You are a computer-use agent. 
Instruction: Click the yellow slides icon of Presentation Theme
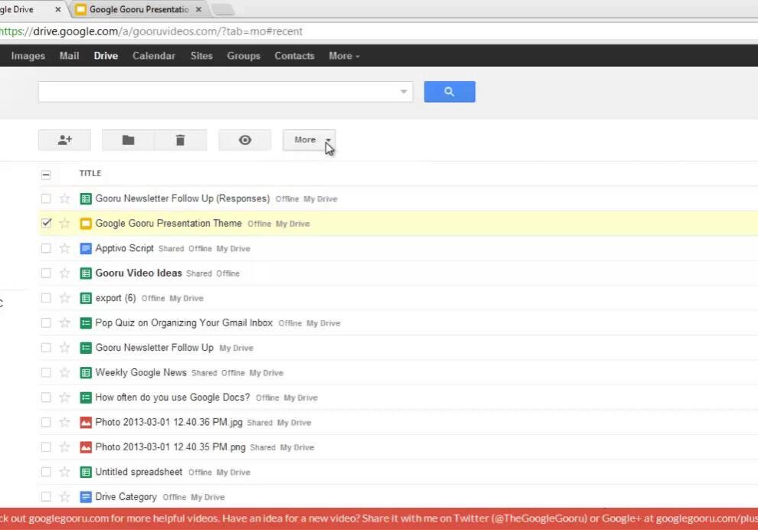pos(86,223)
